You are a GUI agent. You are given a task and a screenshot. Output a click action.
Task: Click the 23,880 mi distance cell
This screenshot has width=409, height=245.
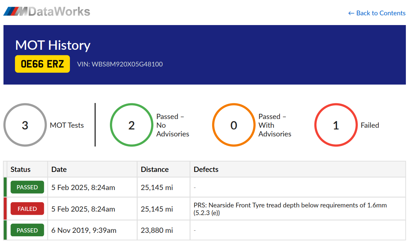pyautogui.click(x=157, y=230)
